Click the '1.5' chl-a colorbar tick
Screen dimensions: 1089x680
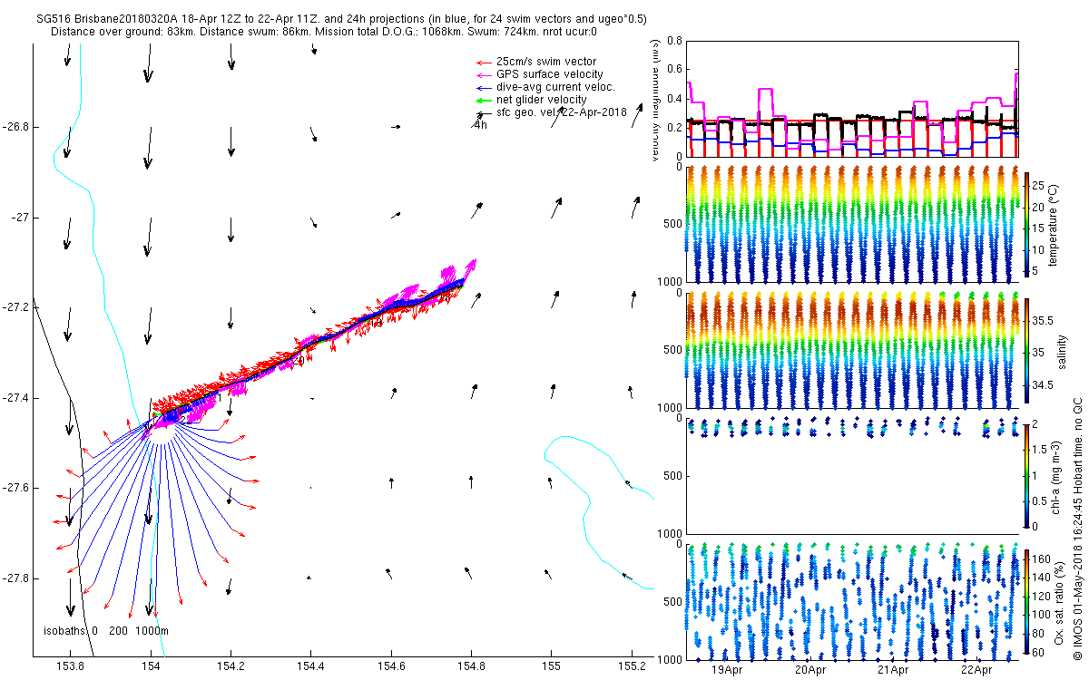(x=1041, y=450)
